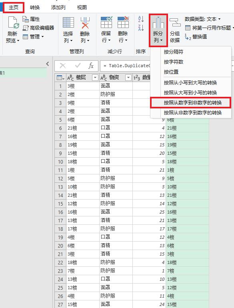234x308 pixels.
Task: Expand the 管理 dropdown
Action: 33,36
